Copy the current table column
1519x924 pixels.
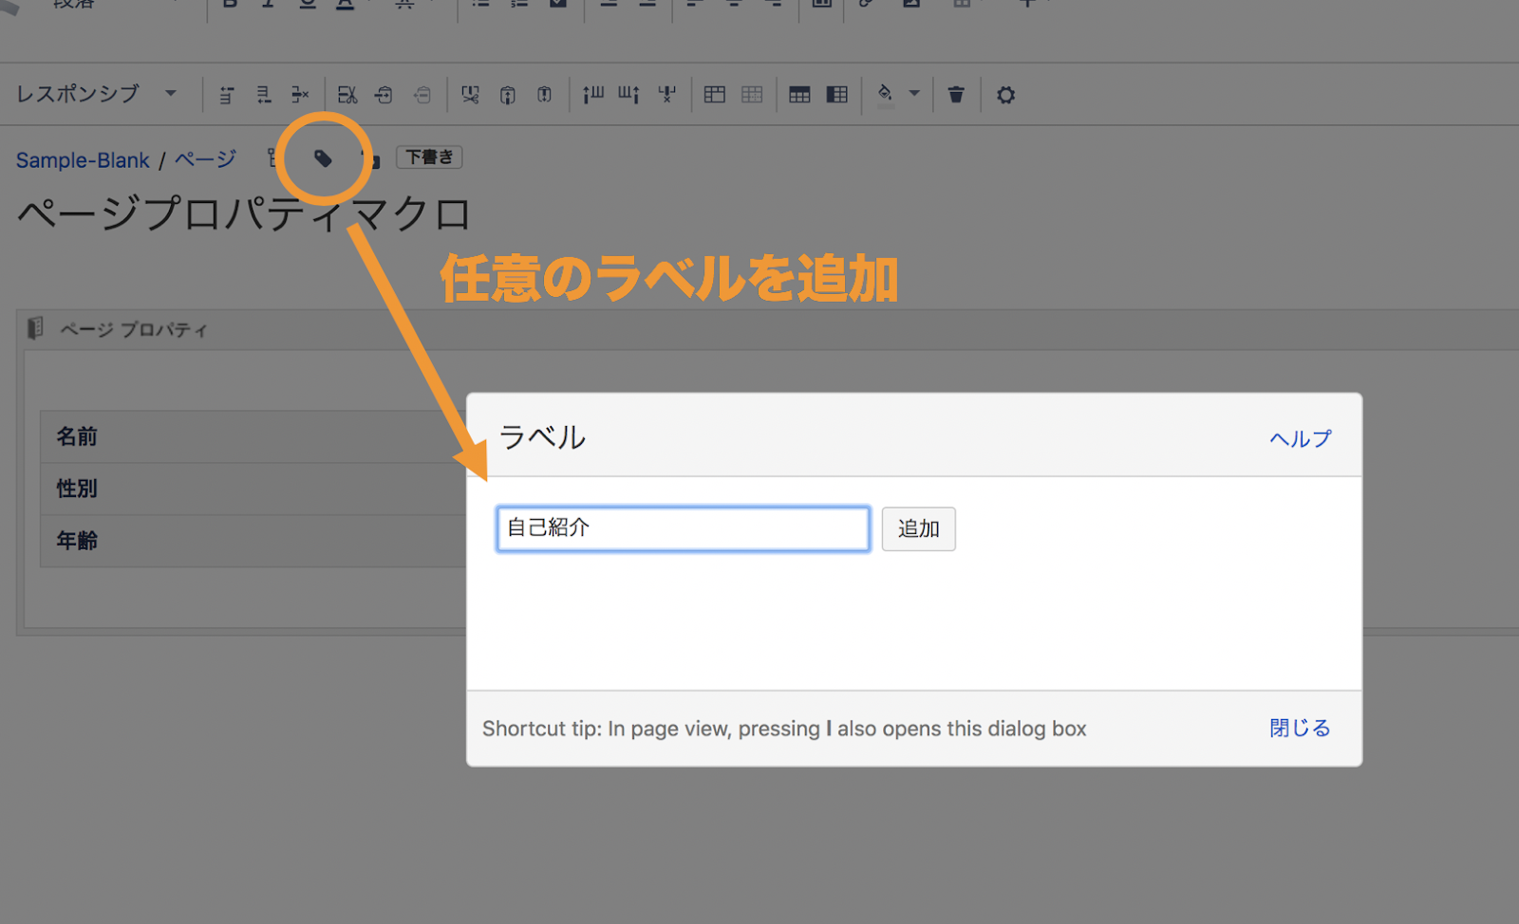508,95
